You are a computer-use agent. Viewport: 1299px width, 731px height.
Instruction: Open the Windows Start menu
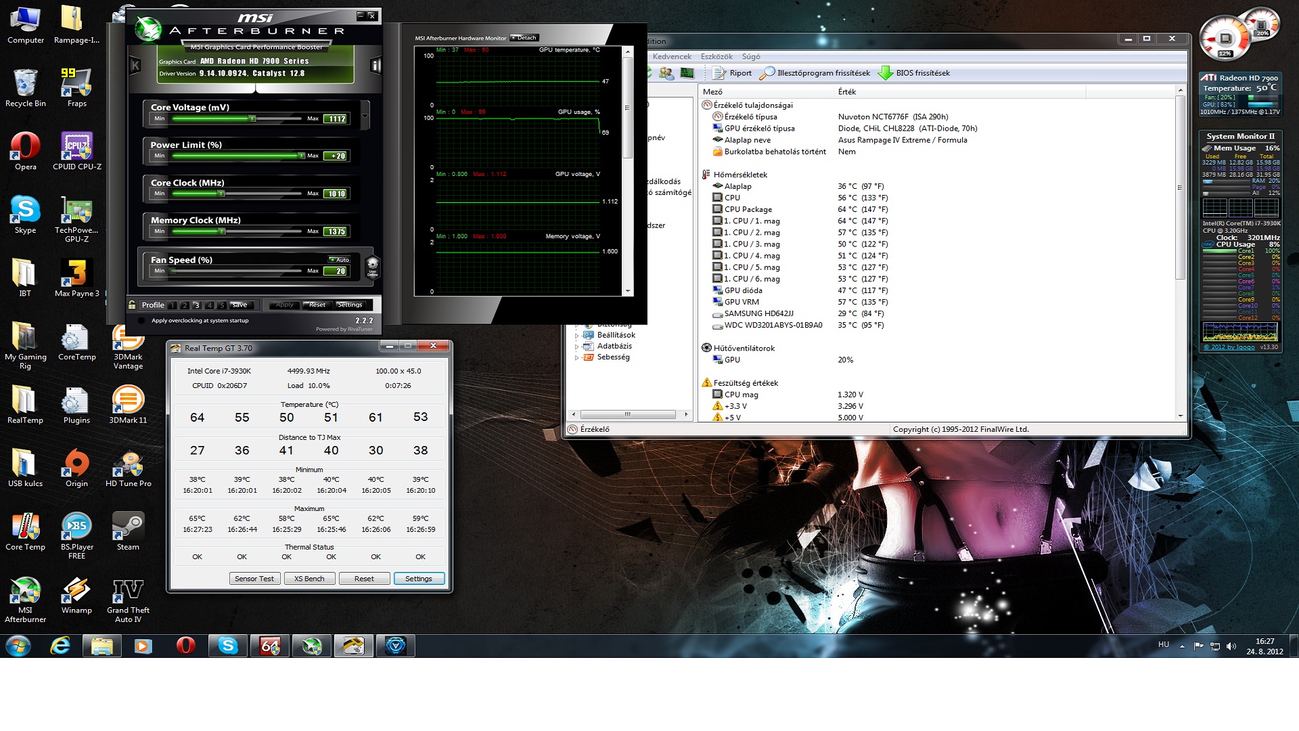(18, 646)
